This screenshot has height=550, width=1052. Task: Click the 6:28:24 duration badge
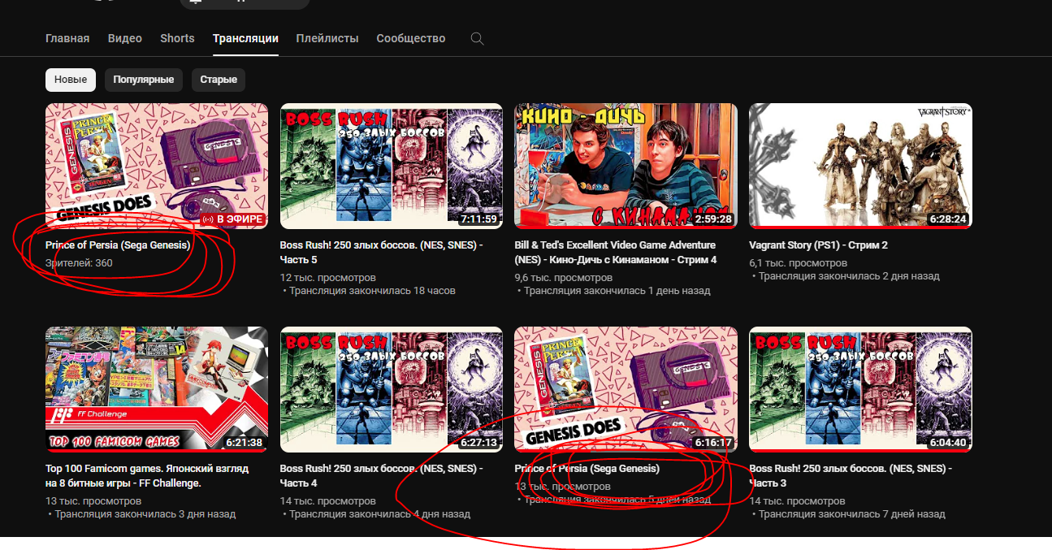(948, 219)
